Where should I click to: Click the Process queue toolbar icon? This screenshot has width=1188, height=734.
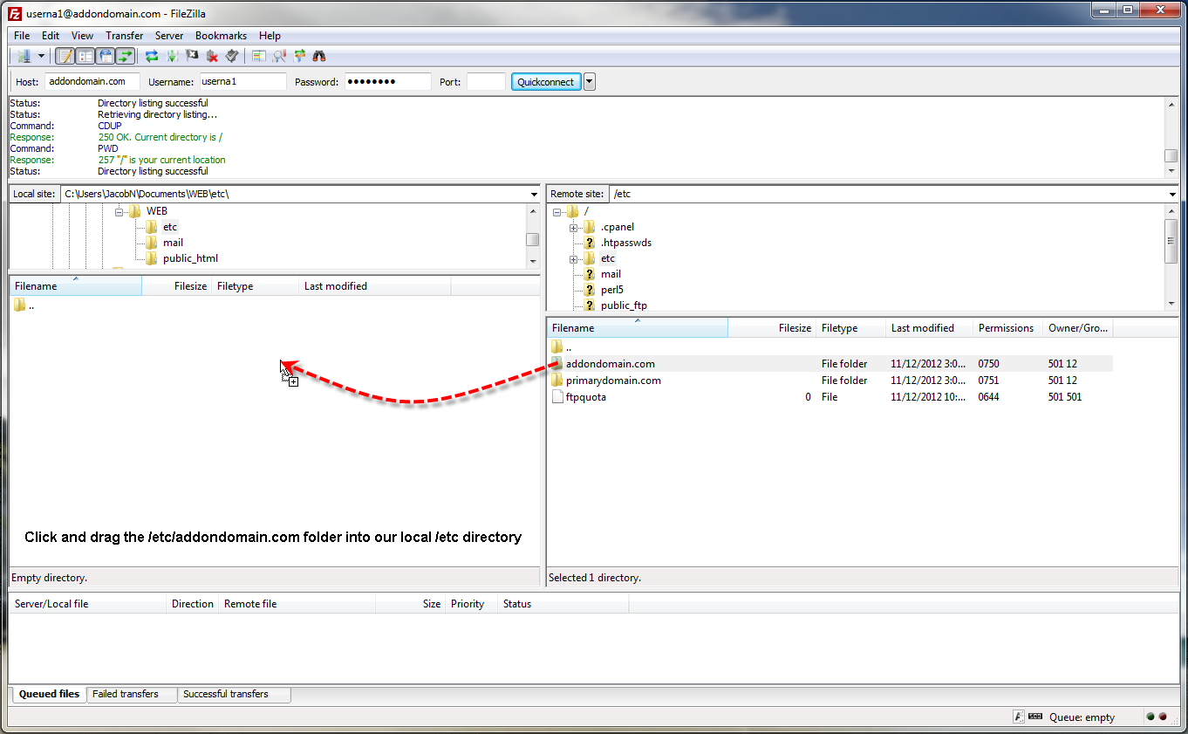172,56
